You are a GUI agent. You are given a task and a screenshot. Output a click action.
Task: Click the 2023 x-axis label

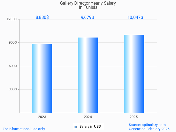[42, 117]
